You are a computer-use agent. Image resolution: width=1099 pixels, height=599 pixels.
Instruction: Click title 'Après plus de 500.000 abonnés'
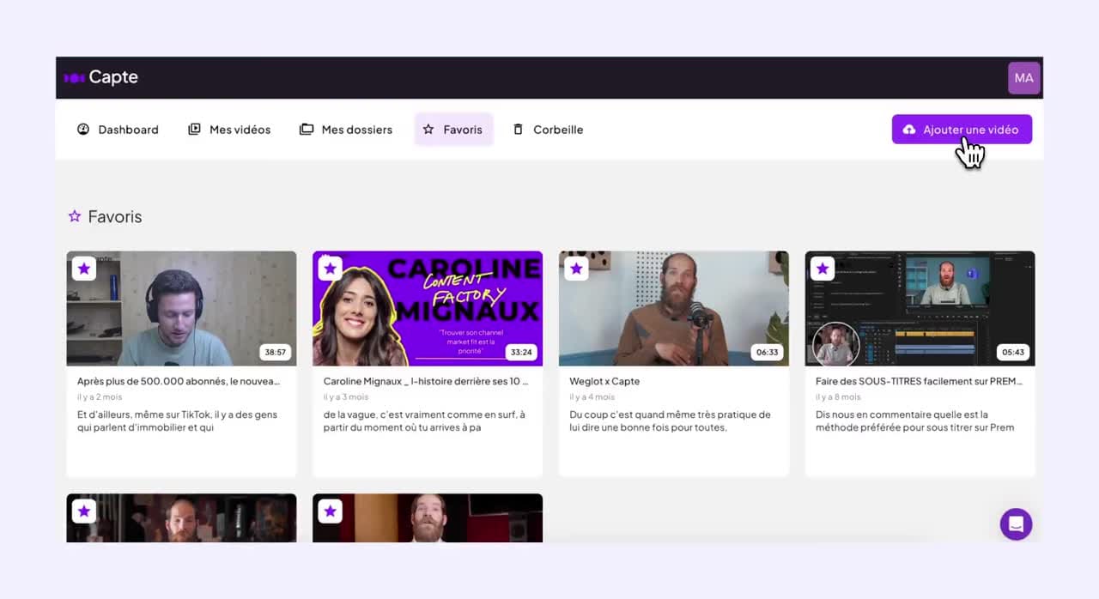(179, 381)
